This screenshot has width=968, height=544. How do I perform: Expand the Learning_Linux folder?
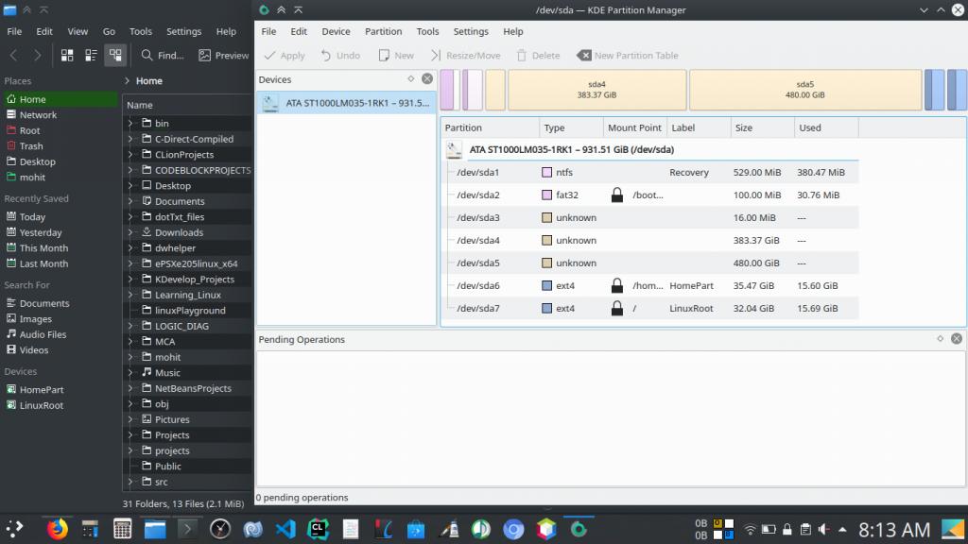pos(131,295)
